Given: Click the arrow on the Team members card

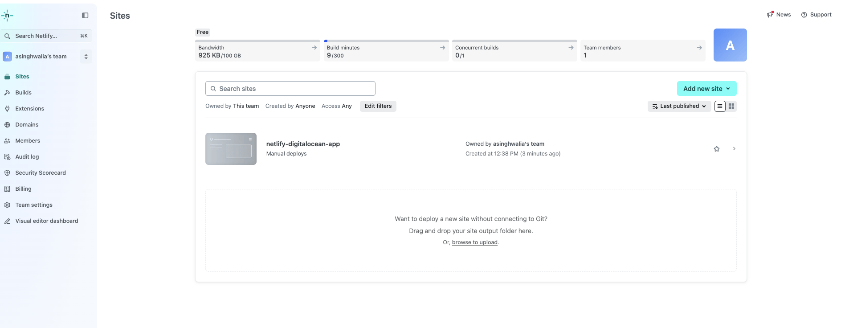Looking at the screenshot, I should click(x=699, y=48).
